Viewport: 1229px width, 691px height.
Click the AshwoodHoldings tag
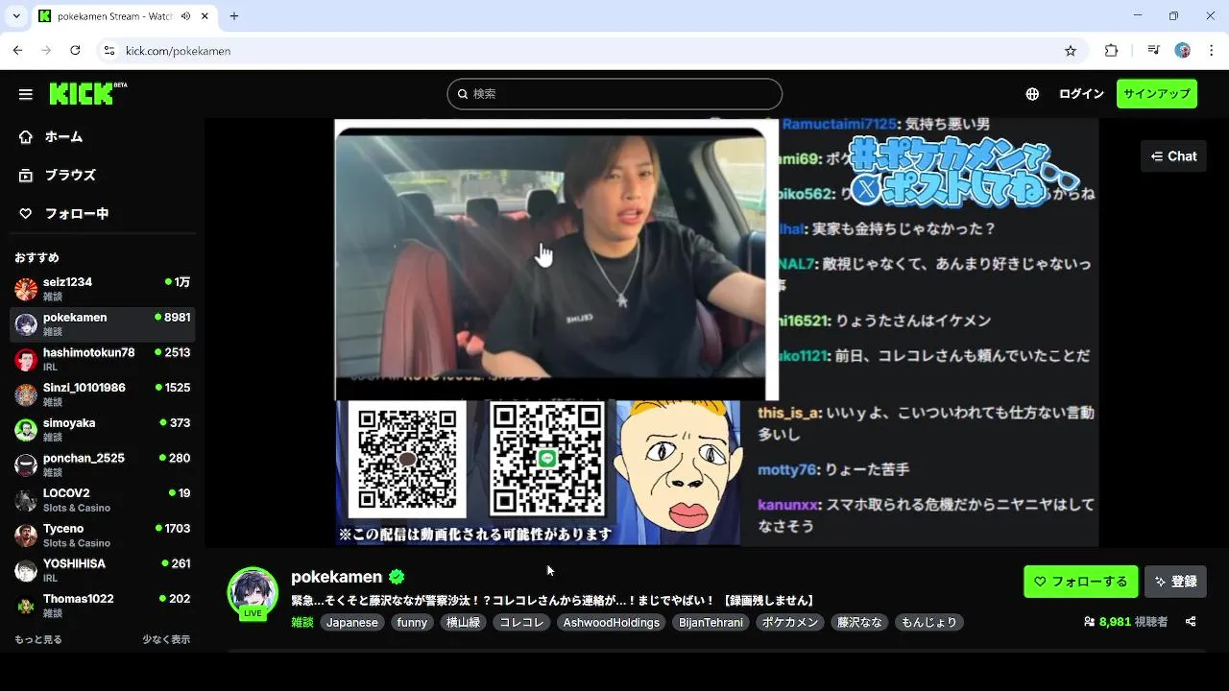tap(612, 623)
